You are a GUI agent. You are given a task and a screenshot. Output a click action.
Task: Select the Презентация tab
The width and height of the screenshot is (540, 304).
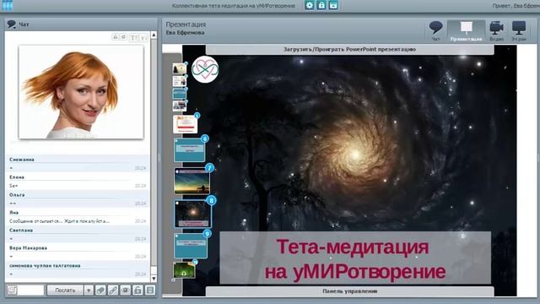[x=467, y=31]
